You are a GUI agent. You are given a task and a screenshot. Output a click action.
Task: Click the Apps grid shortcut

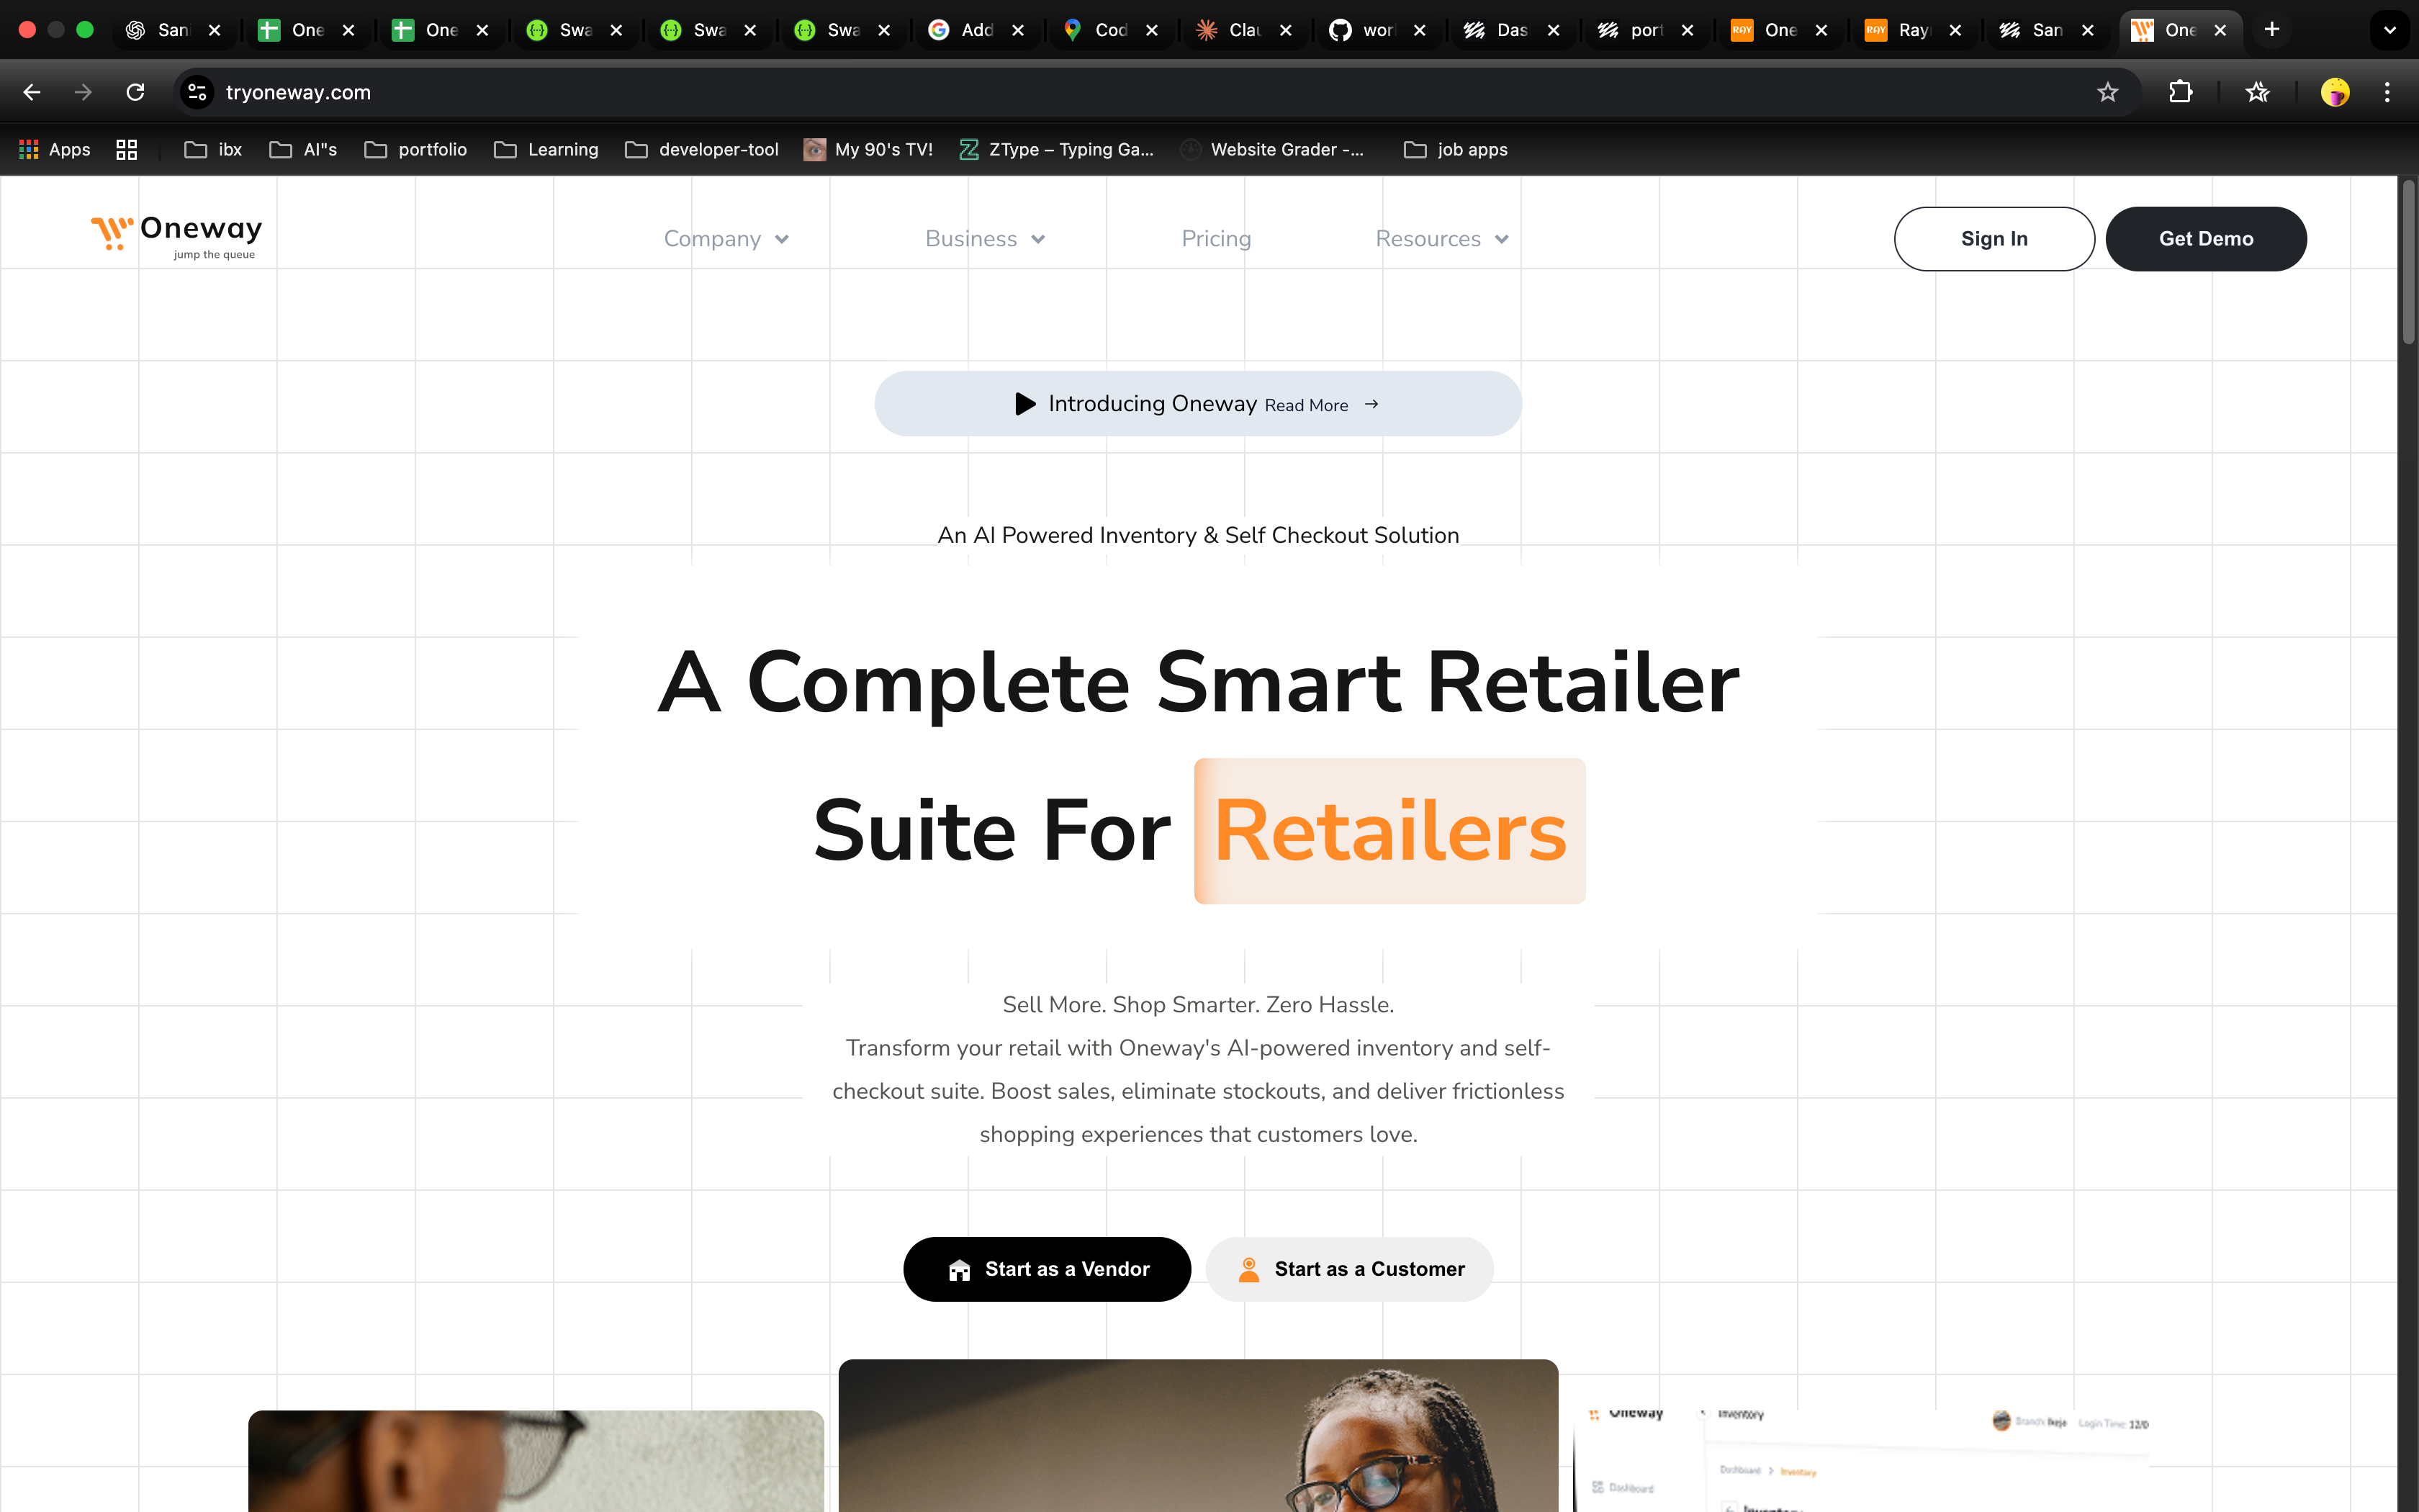[x=55, y=149]
